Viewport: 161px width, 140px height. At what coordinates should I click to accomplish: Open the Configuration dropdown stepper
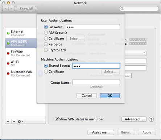point(144,53)
